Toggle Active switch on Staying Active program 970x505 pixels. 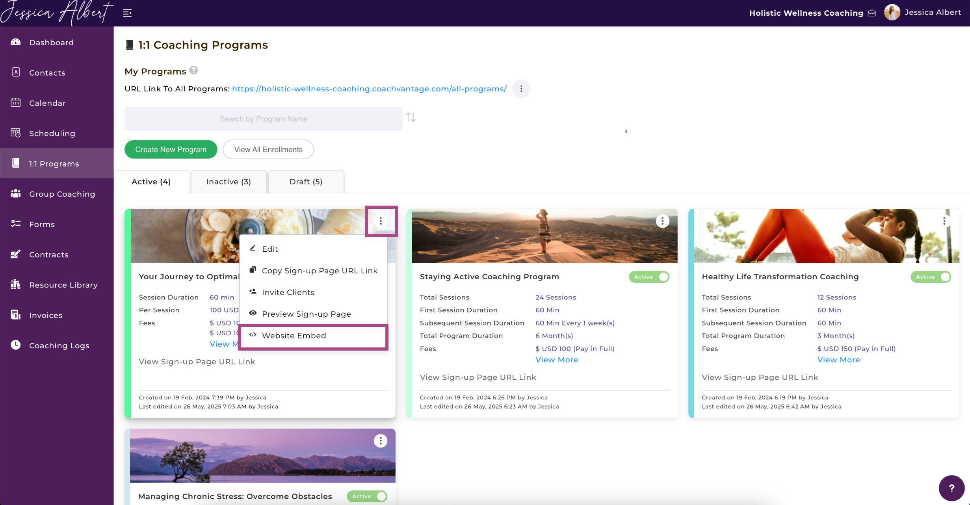[649, 277]
